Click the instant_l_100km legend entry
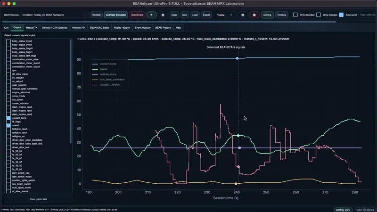Viewport: 377px width, 212px height. (106, 85)
